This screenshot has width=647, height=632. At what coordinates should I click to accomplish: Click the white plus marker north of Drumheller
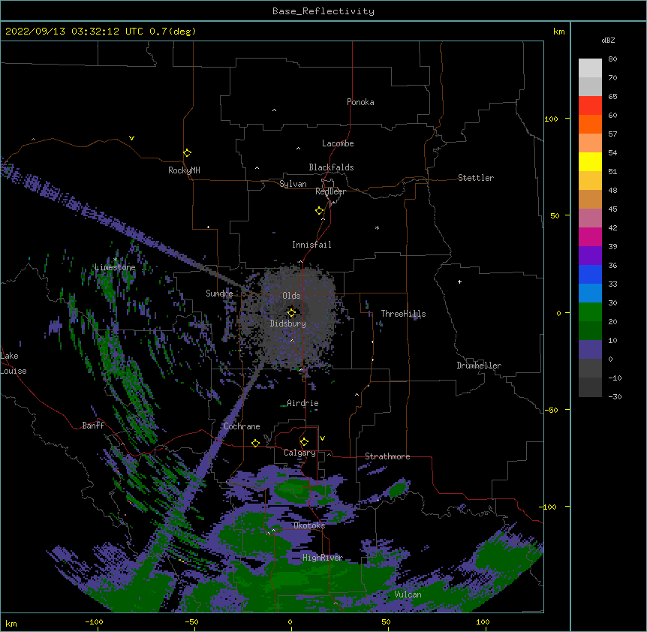click(459, 281)
